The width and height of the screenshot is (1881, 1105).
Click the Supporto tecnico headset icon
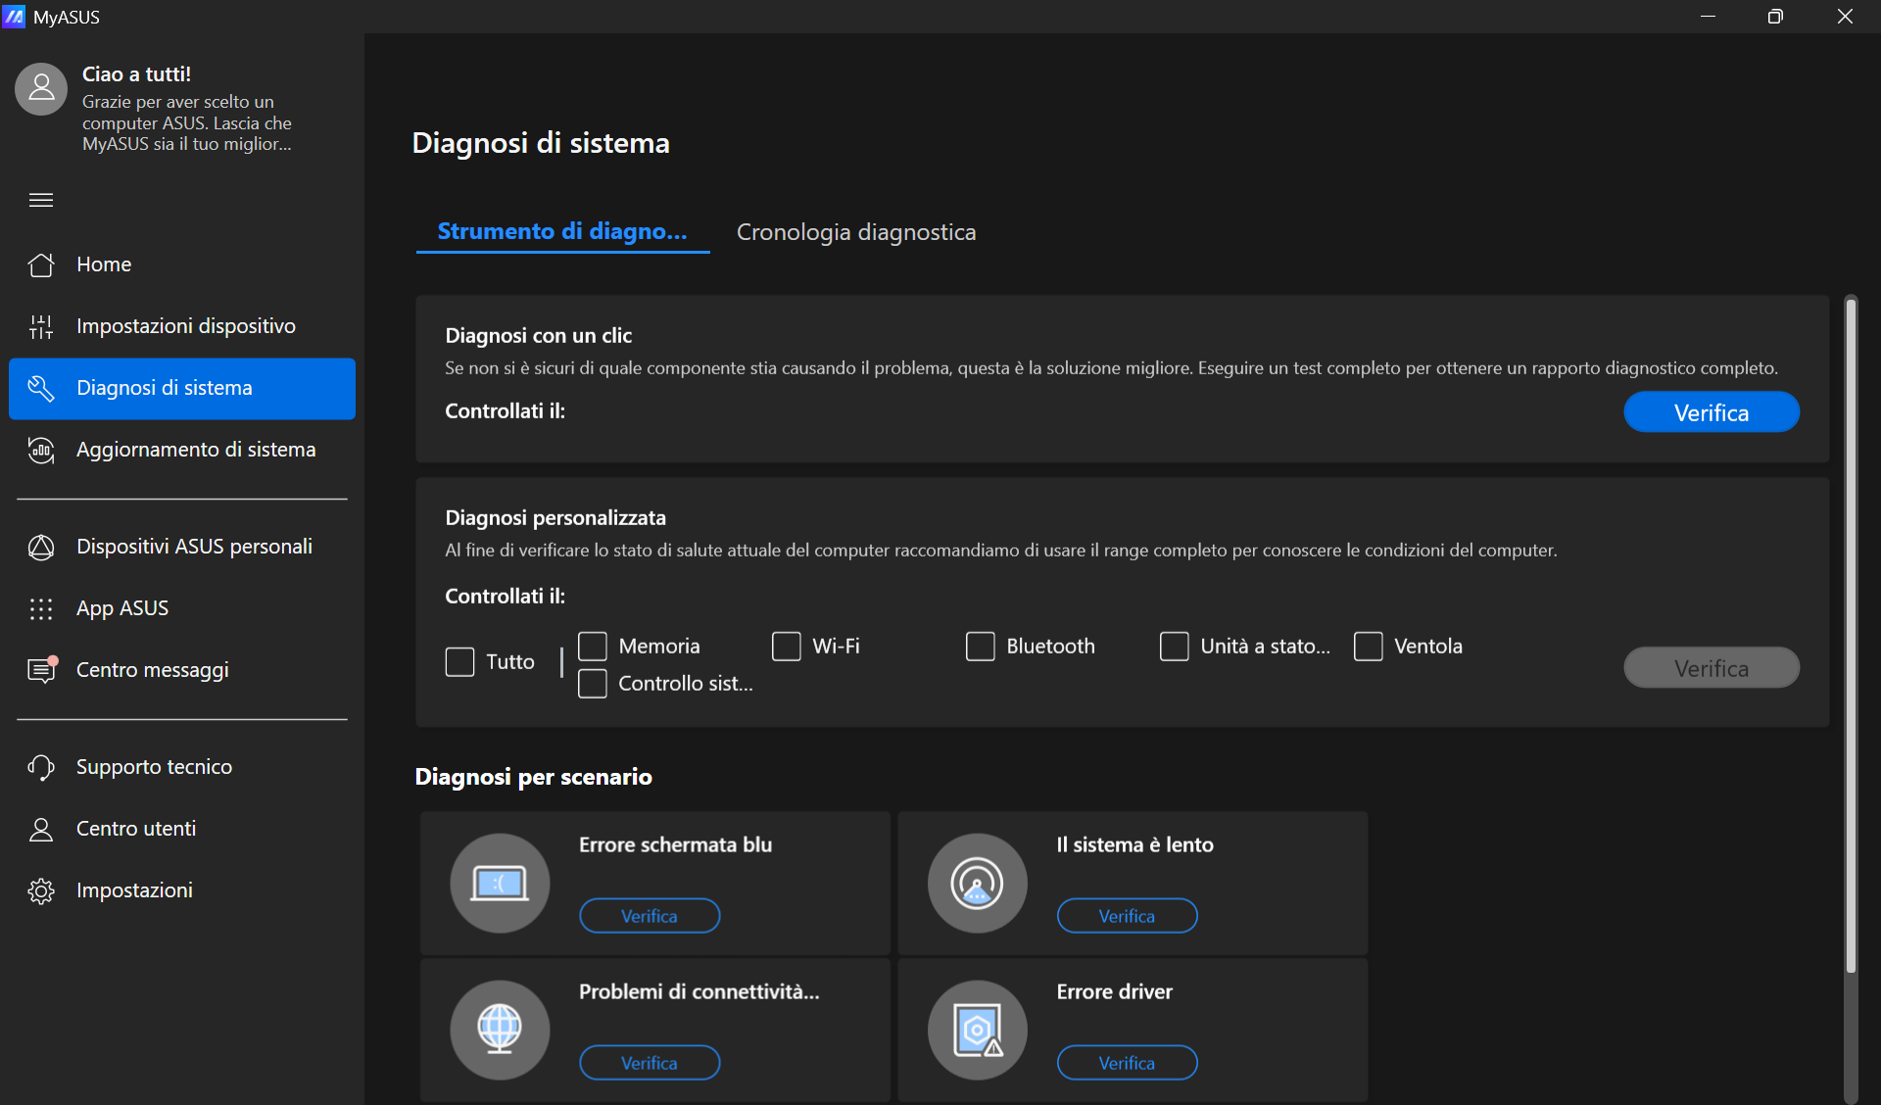[x=41, y=767]
